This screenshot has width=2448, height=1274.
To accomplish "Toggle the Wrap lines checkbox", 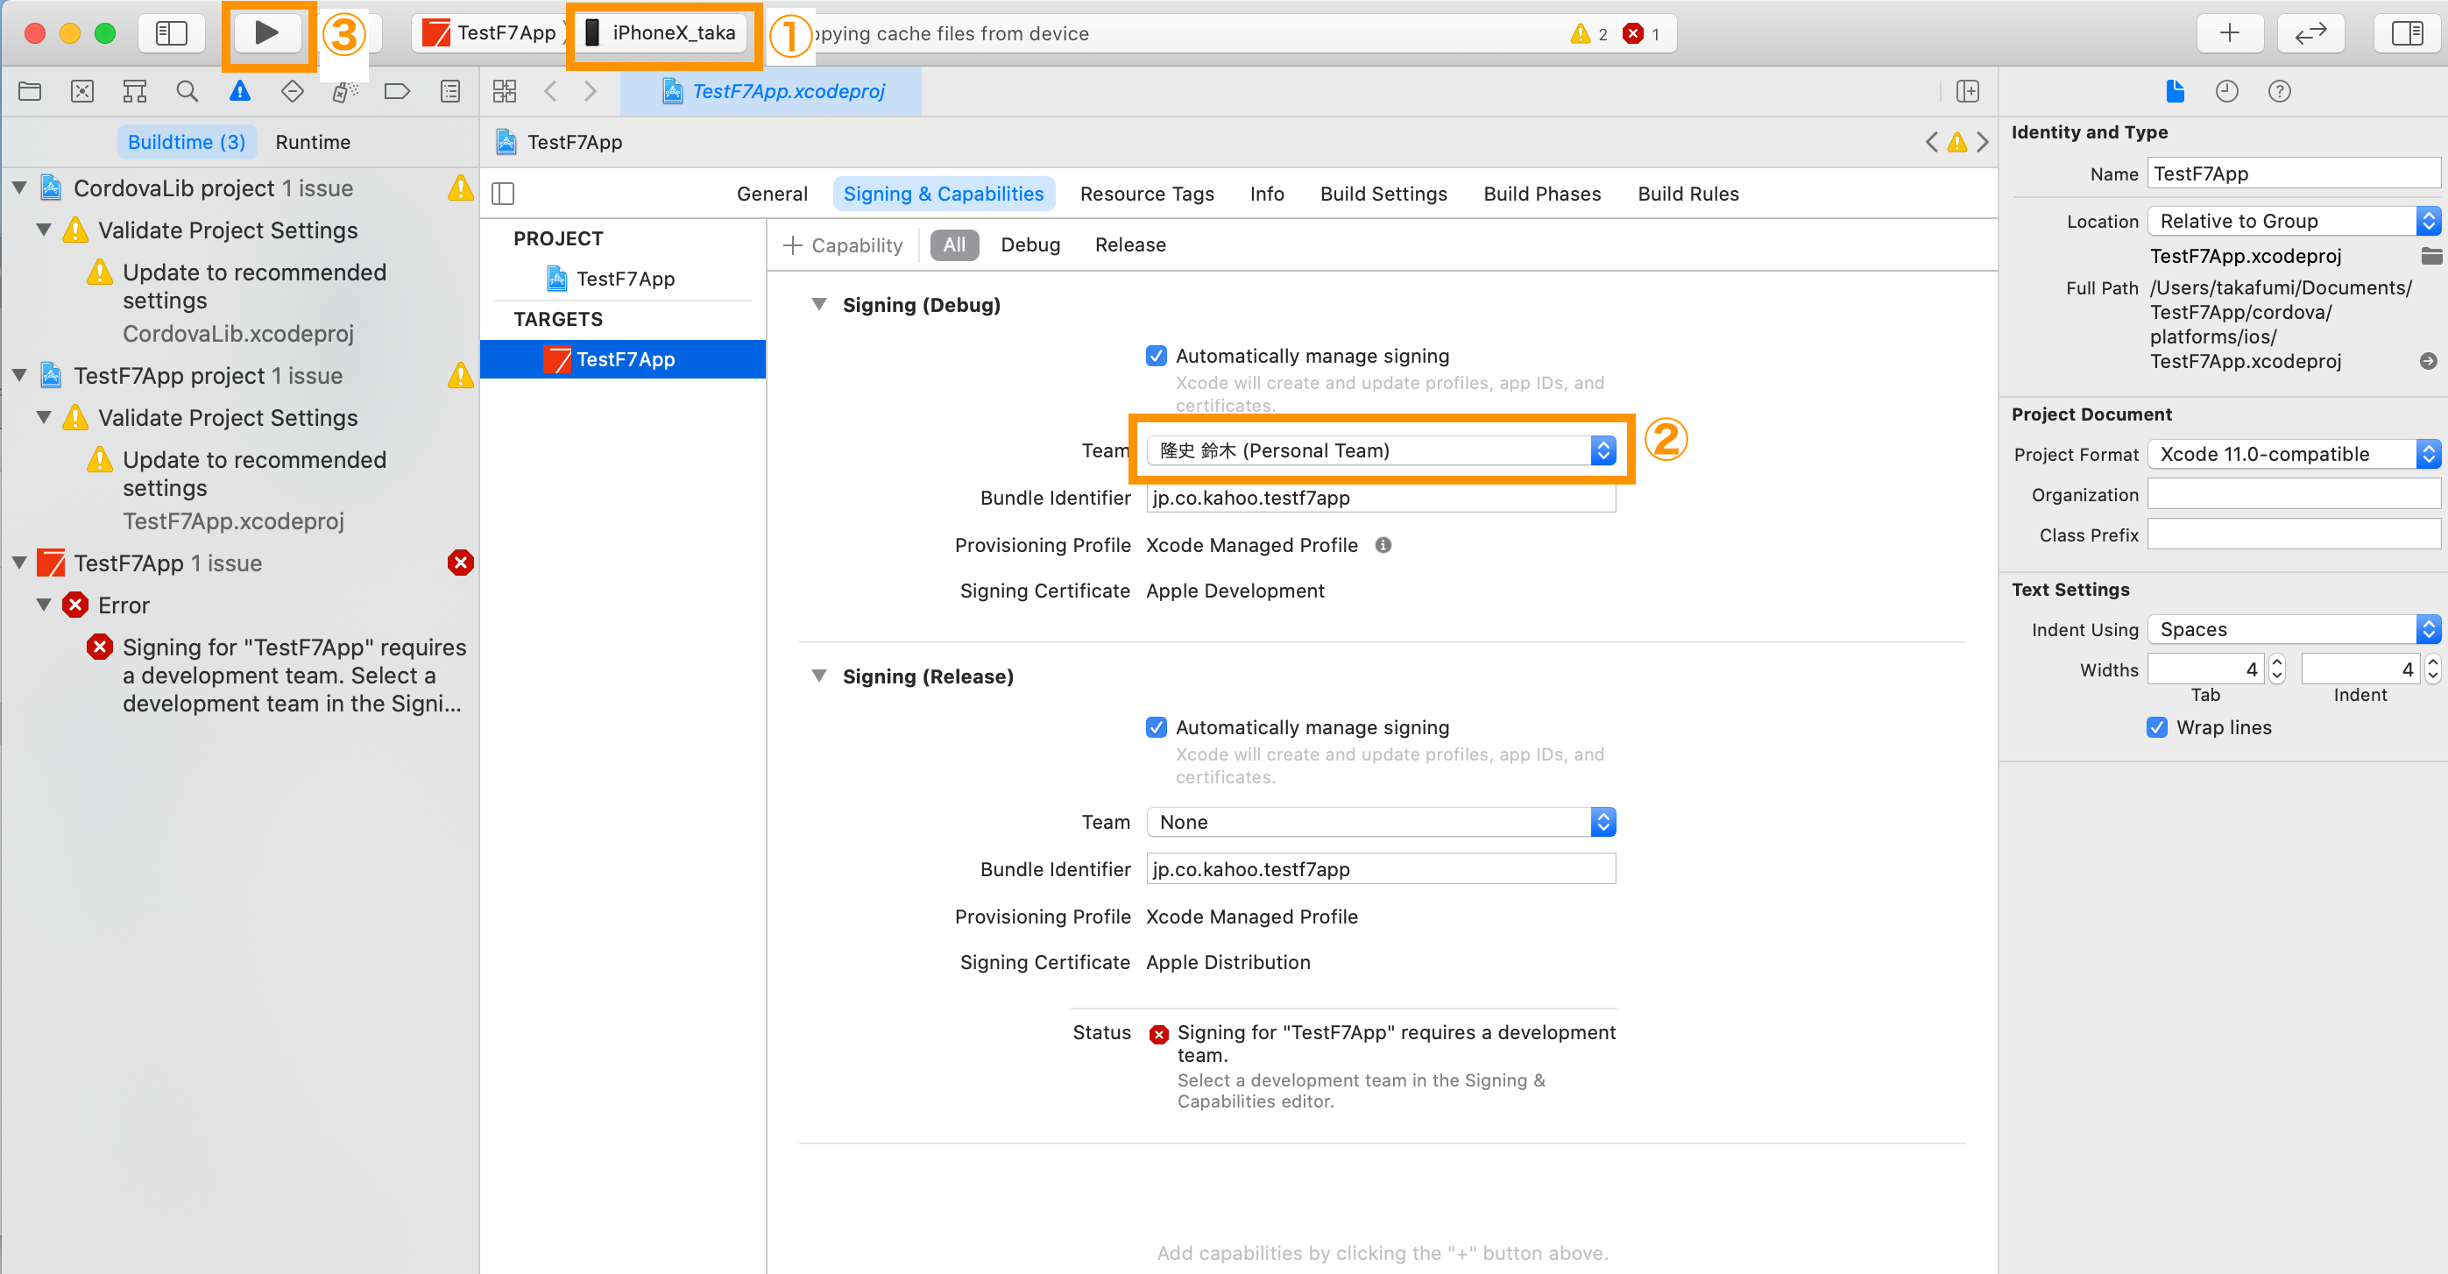I will tap(2156, 726).
